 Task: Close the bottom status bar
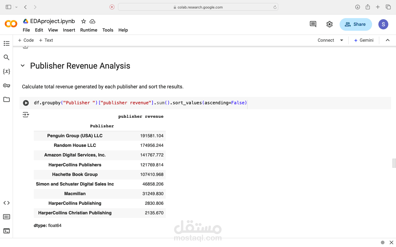tap(391, 242)
